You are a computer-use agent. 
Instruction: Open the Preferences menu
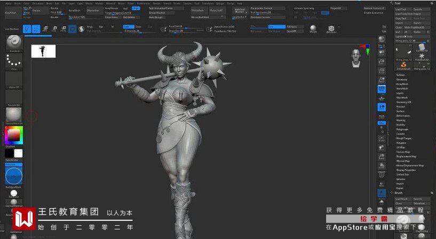(144, 3)
